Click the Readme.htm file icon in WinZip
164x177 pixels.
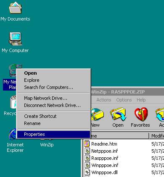point(87,143)
